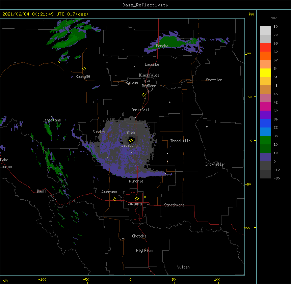Click the 45 value on dBZ legend
The image size is (291, 284).
tap(275, 94)
